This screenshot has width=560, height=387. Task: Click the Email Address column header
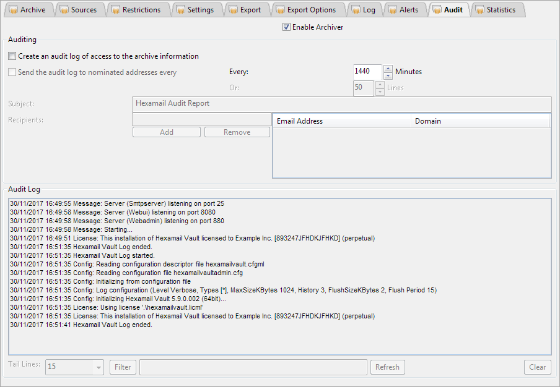coord(341,121)
